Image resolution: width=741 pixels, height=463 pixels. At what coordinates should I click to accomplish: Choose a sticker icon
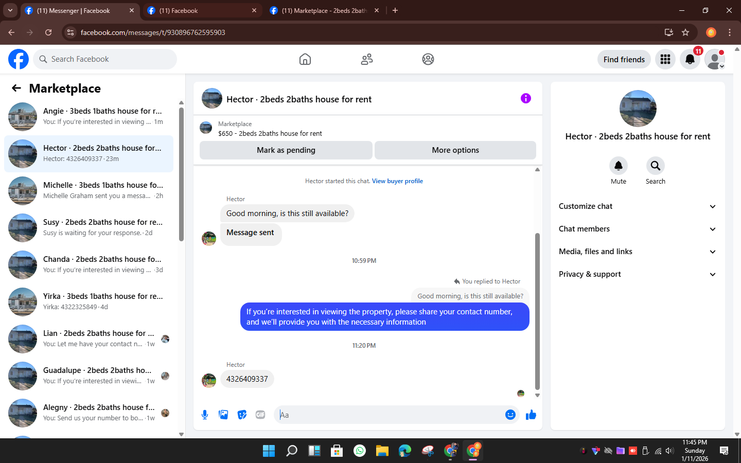pyautogui.click(x=242, y=415)
